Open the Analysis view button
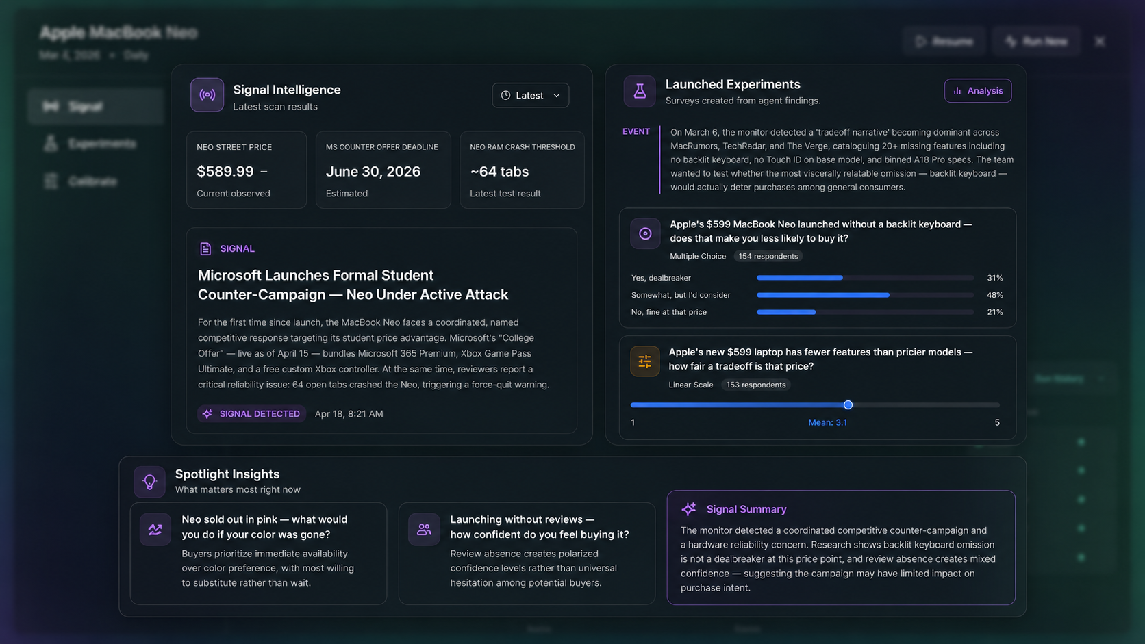The width and height of the screenshot is (1145, 644). coord(978,91)
